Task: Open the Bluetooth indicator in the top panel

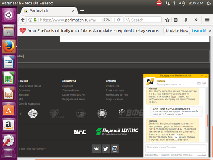Action: 175,3
